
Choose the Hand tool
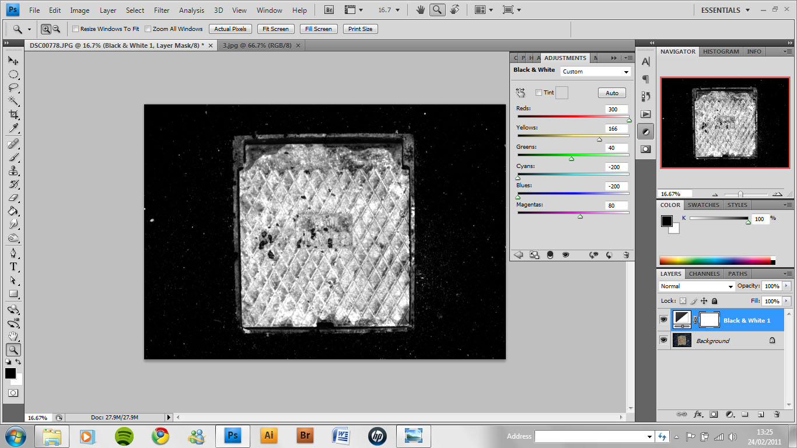pyautogui.click(x=13, y=336)
